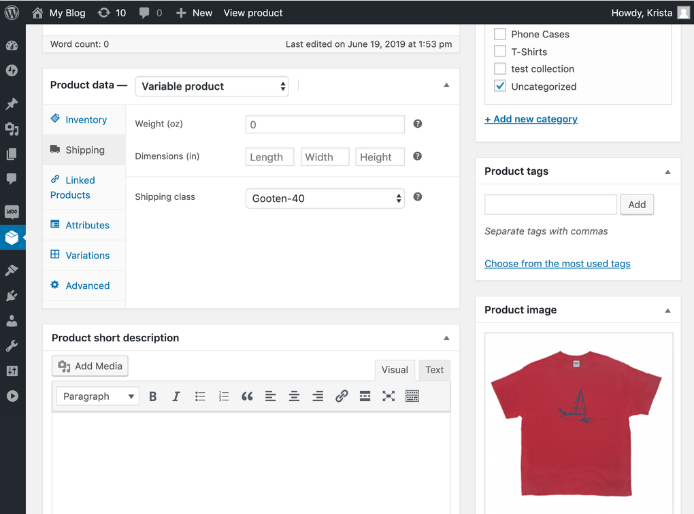The height and width of the screenshot is (514, 694).
Task: Switch to the Text editor tab
Action: pyautogui.click(x=434, y=370)
